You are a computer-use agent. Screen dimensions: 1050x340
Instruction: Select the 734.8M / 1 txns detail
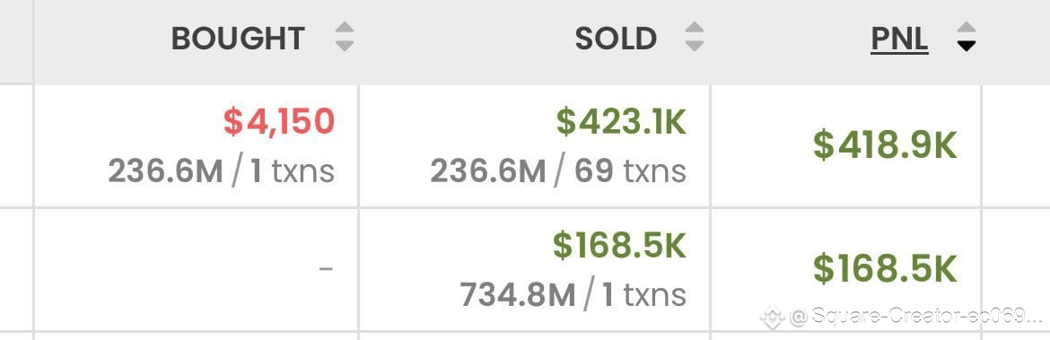coord(573,295)
